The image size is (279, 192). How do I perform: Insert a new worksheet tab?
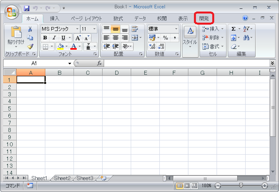(104, 178)
